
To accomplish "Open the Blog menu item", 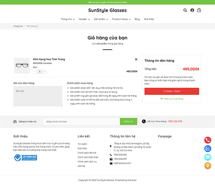I will click(x=137, y=19).
